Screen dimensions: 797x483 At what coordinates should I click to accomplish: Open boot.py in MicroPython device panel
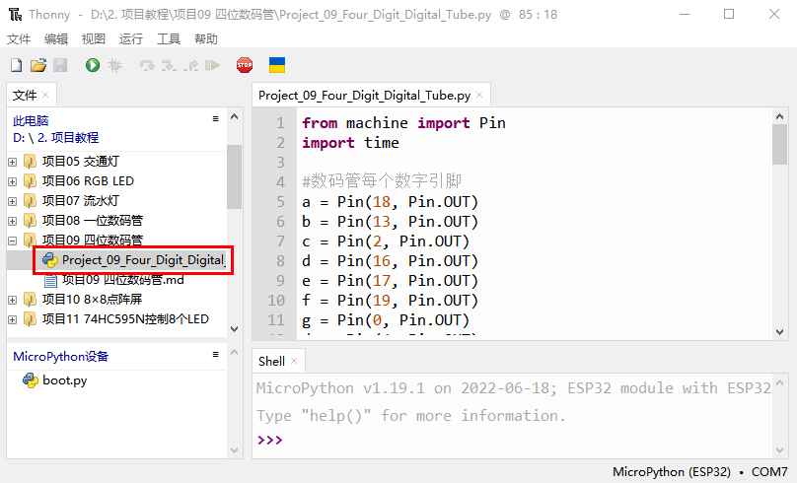[64, 379]
